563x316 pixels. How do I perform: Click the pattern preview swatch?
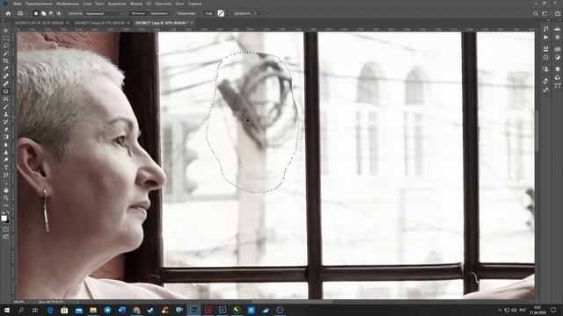(221, 13)
